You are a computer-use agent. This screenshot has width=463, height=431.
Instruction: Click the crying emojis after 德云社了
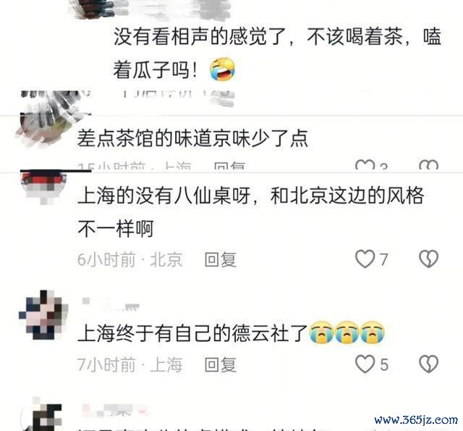(x=347, y=332)
